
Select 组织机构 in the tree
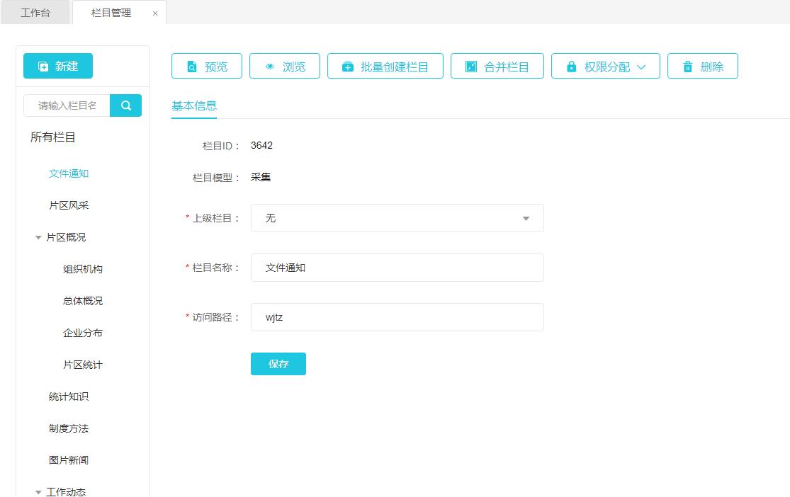pos(83,269)
